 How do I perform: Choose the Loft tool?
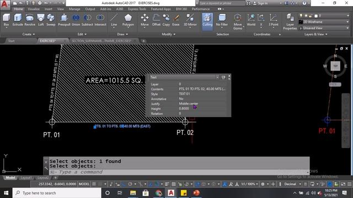click(x=41, y=20)
